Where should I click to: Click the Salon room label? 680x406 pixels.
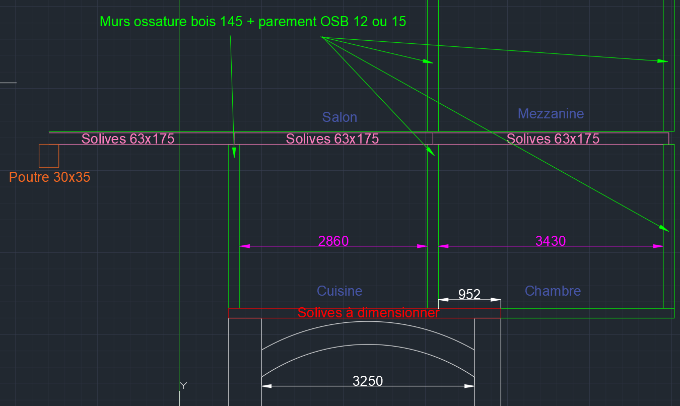tap(339, 117)
